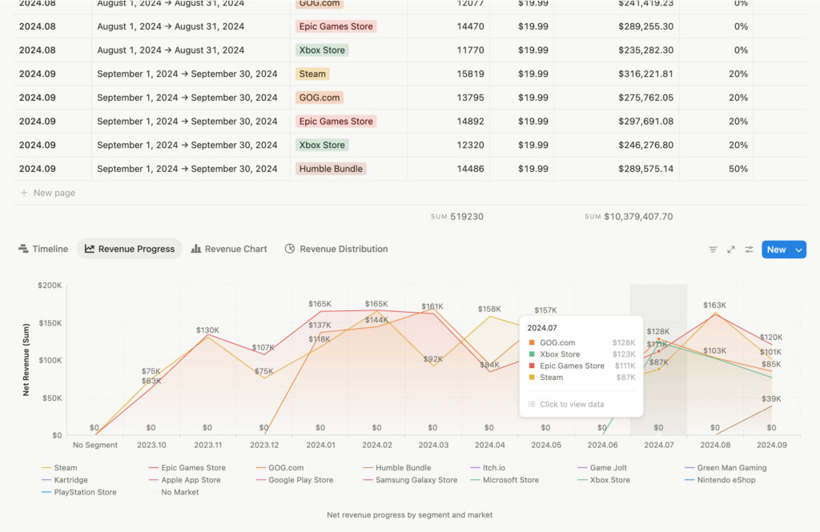Toggle the Nintendo eShop legend entry
The image size is (820, 532).
pos(720,480)
